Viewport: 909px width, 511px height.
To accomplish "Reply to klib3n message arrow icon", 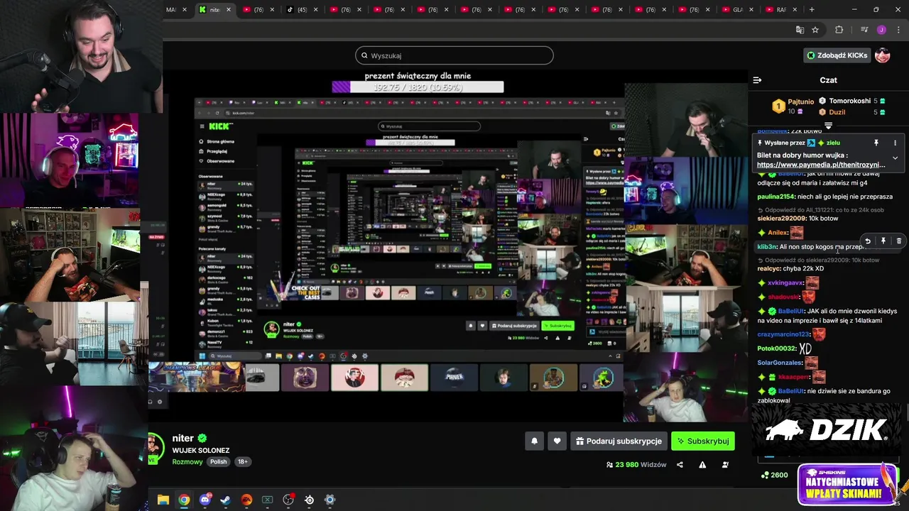I will coord(868,241).
